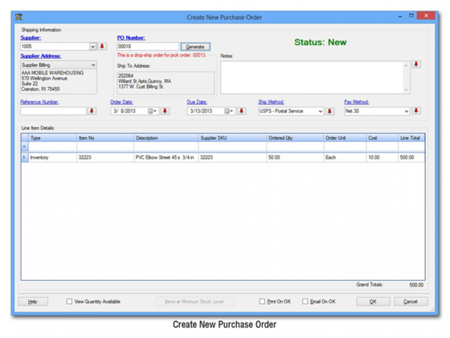450x338 pixels.
Task: Click the PO Number input field
Action: pos(148,46)
